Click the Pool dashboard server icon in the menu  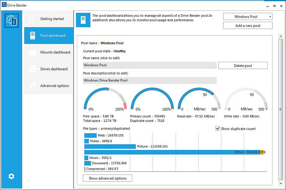[x=33, y=35]
